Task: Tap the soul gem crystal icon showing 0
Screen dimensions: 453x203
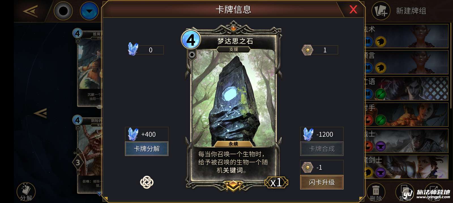Action: pos(133,49)
